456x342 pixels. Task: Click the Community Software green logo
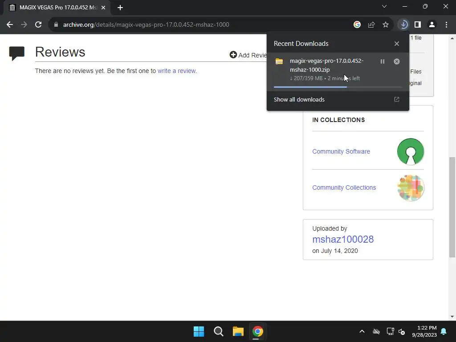410,151
